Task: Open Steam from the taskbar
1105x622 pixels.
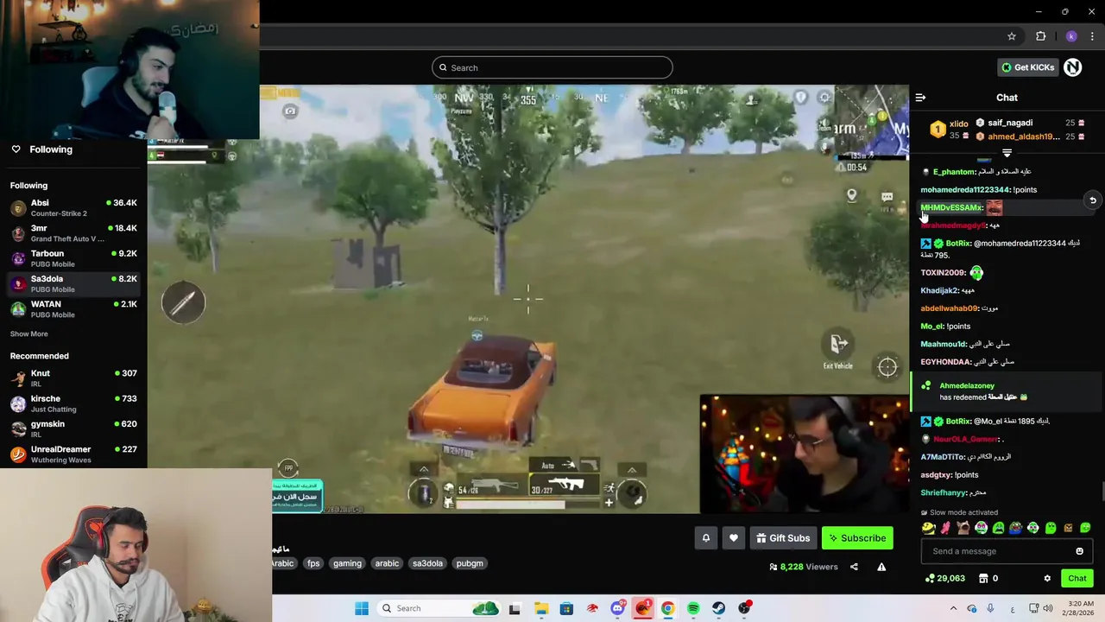Action: coord(718,608)
